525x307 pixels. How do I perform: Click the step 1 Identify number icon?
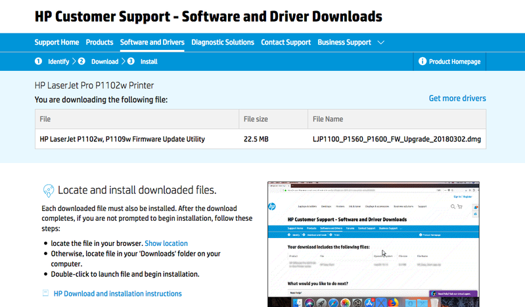[x=38, y=62]
